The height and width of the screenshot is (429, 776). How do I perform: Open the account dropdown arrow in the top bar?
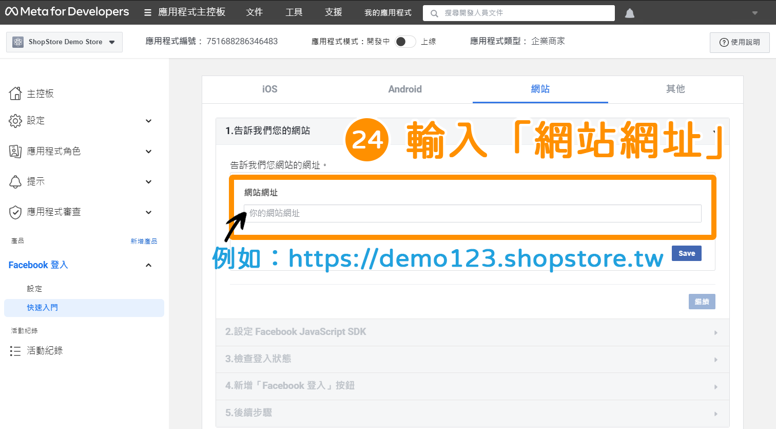[755, 13]
